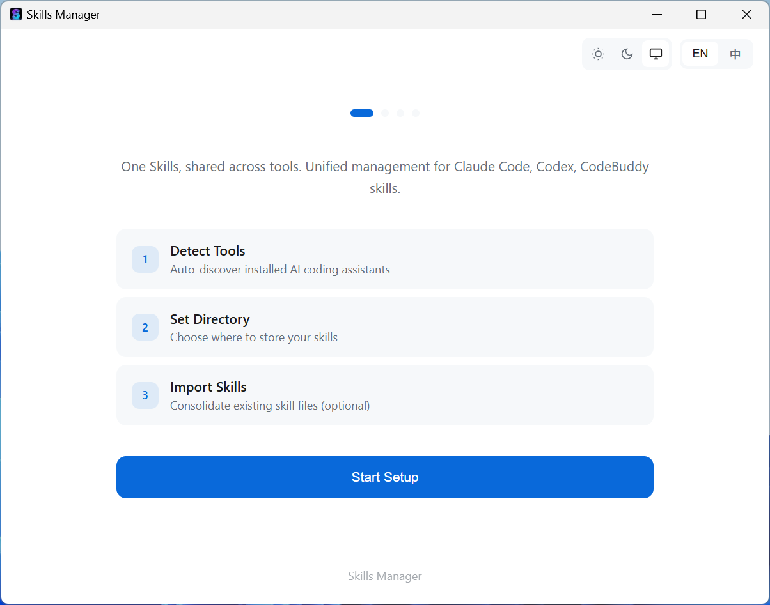Click 'Choose where to store your skills' text
The height and width of the screenshot is (605, 770).
point(254,337)
